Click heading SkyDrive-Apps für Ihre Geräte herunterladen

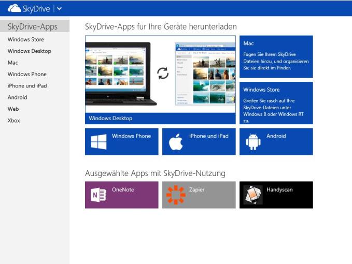[161, 27]
